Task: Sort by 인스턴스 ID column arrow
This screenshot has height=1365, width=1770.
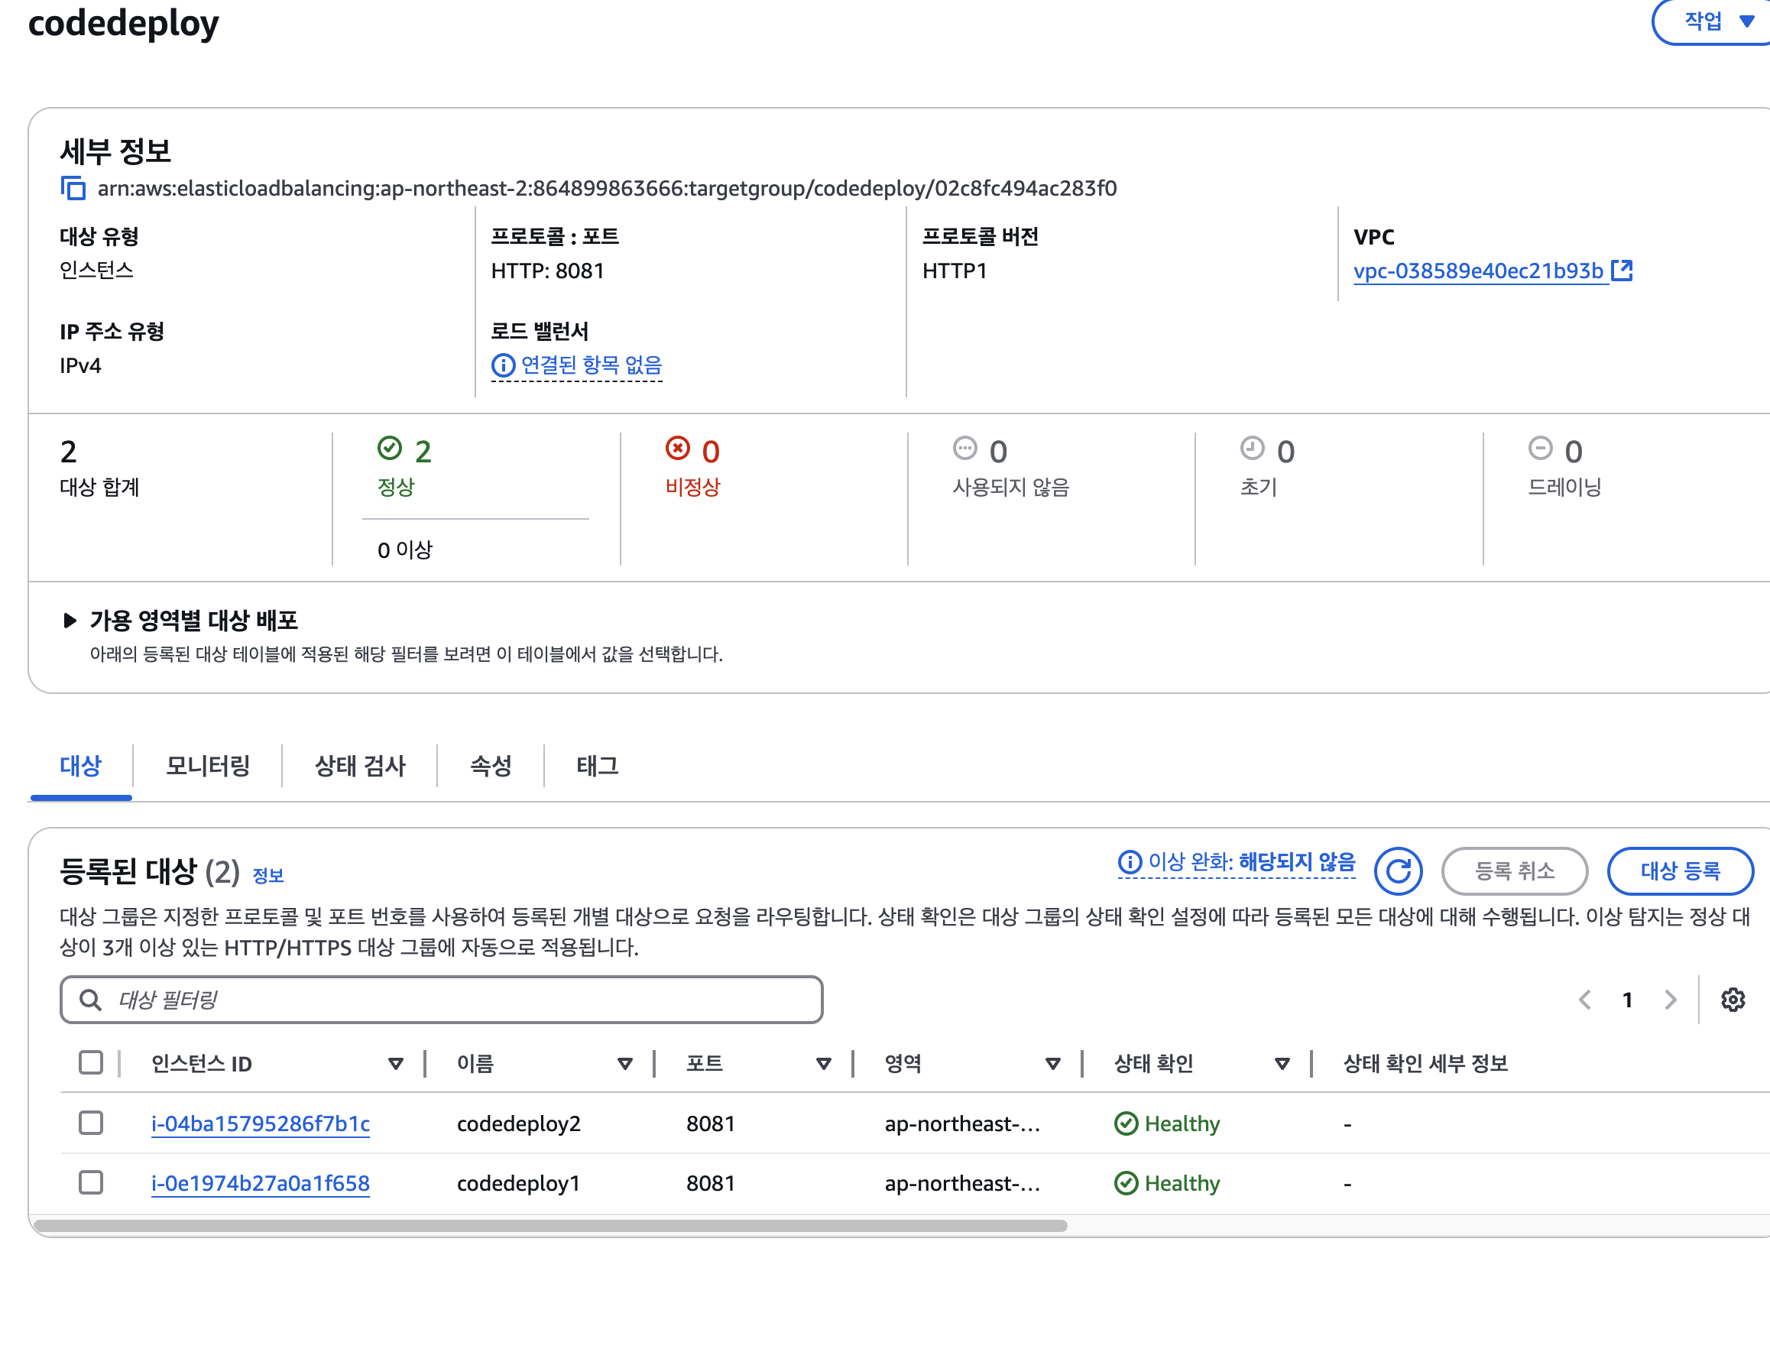Action: (x=395, y=1063)
